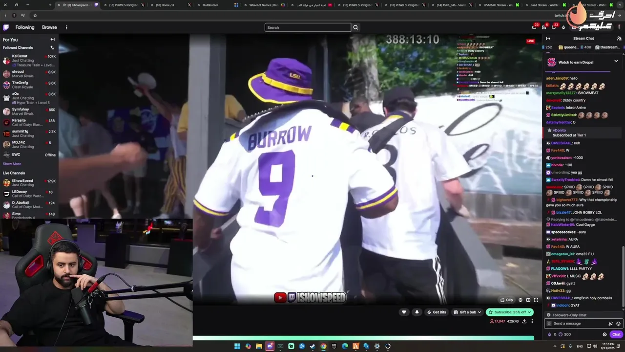Image resolution: width=625 pixels, height=352 pixels.
Task: Open the Gift a Sub dropdown
Action: [467, 312]
